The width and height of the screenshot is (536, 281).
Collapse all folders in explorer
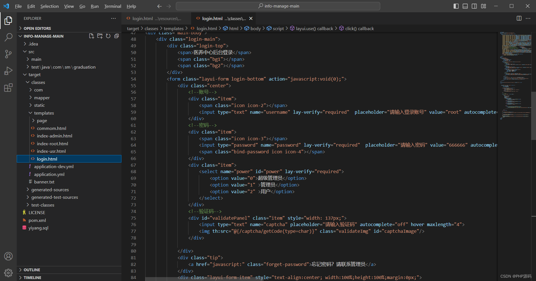tap(117, 36)
